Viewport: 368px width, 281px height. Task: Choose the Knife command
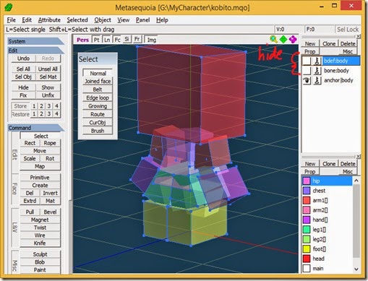40,243
